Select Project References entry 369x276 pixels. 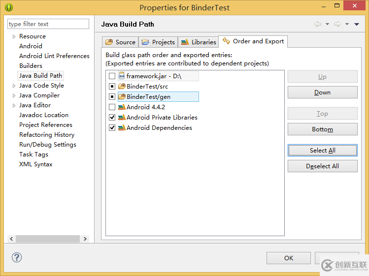[x=46, y=125]
